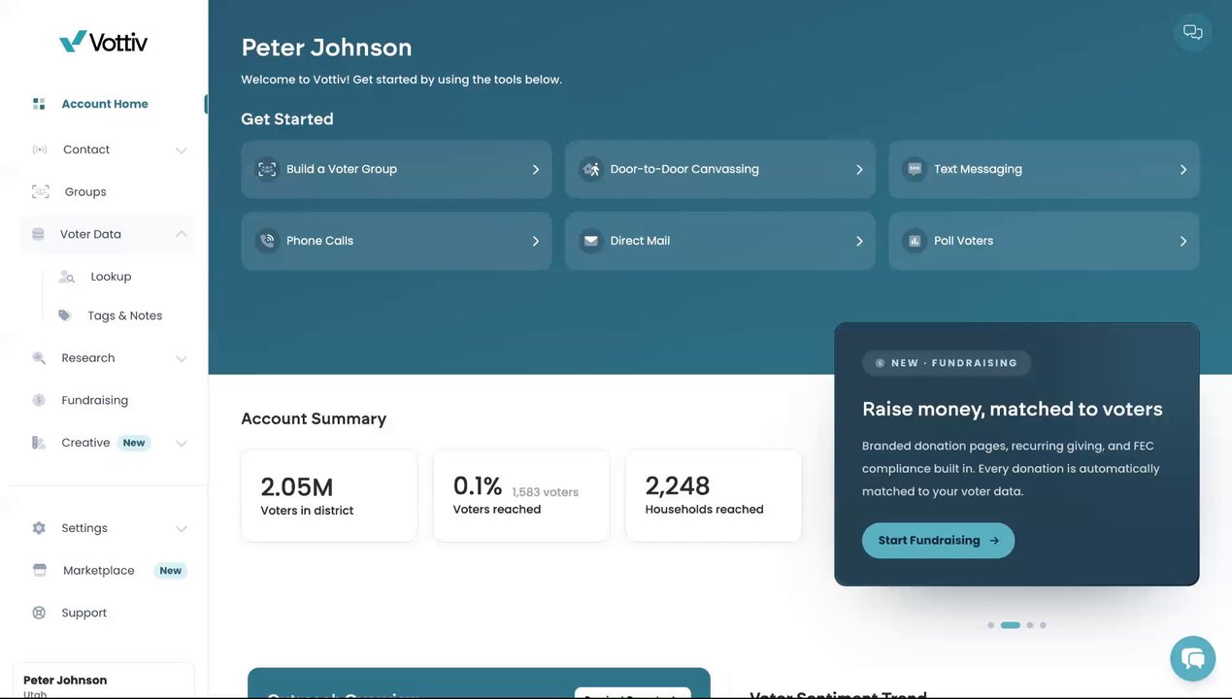Click the Direct Mail envelope icon
The height and width of the screenshot is (699, 1232).
tap(590, 241)
